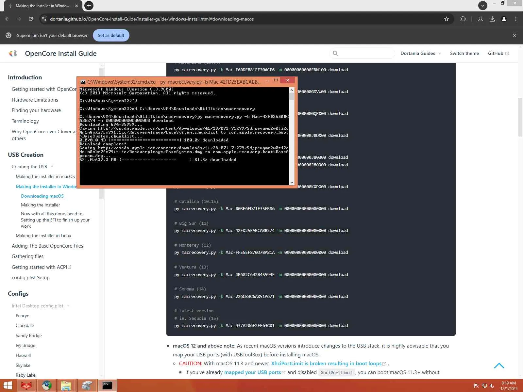This screenshot has height=392, width=523.
Task: Collapse the Creating the USB section
Action: point(33,167)
